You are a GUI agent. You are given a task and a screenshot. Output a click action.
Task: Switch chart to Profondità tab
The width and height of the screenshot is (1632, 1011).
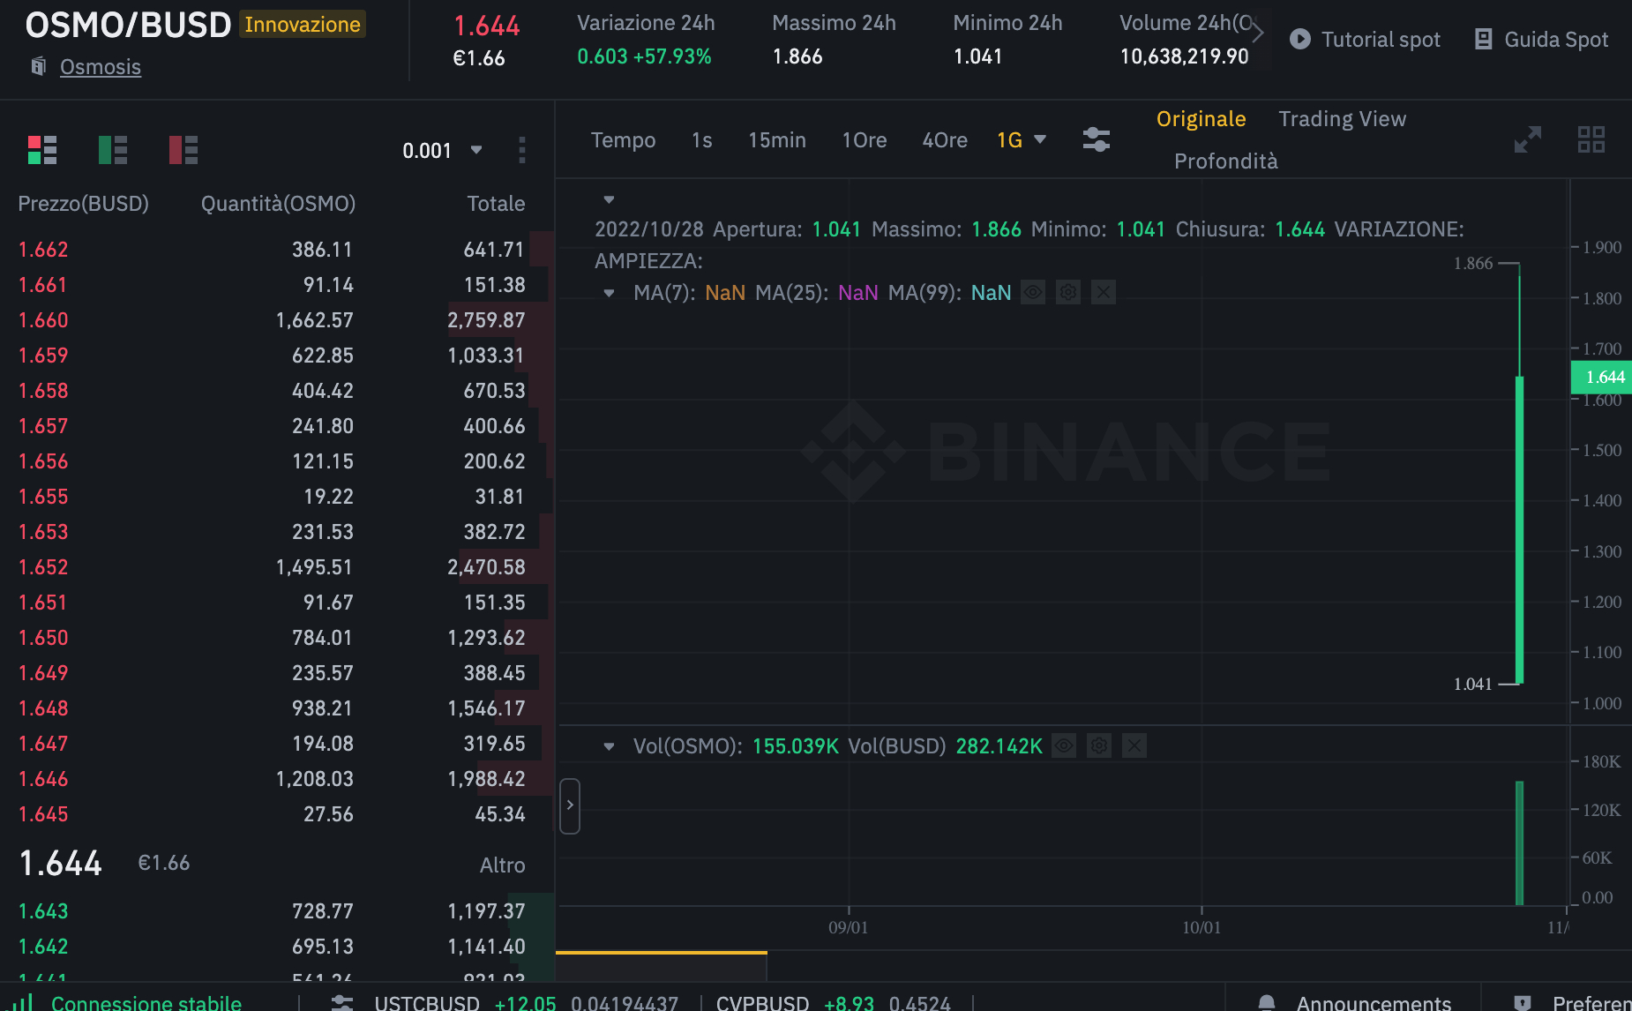click(1225, 161)
